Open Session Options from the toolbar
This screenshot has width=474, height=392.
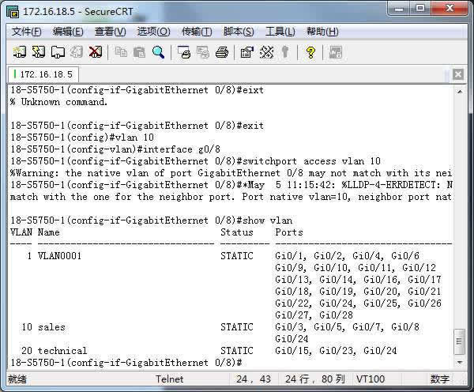coord(246,52)
